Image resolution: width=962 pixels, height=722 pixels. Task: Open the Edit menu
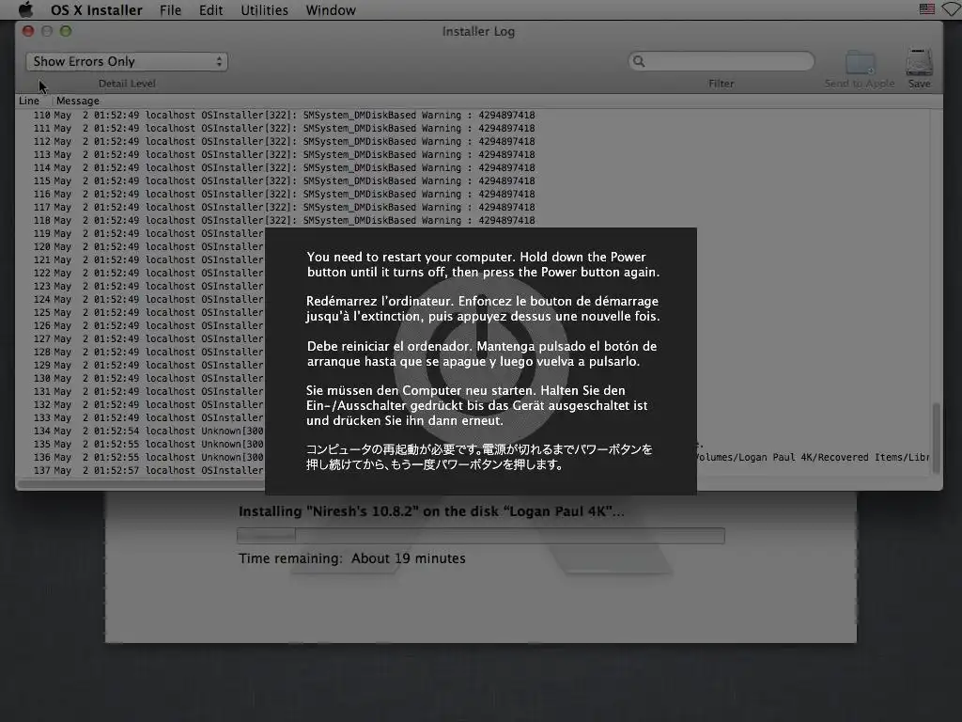click(211, 9)
